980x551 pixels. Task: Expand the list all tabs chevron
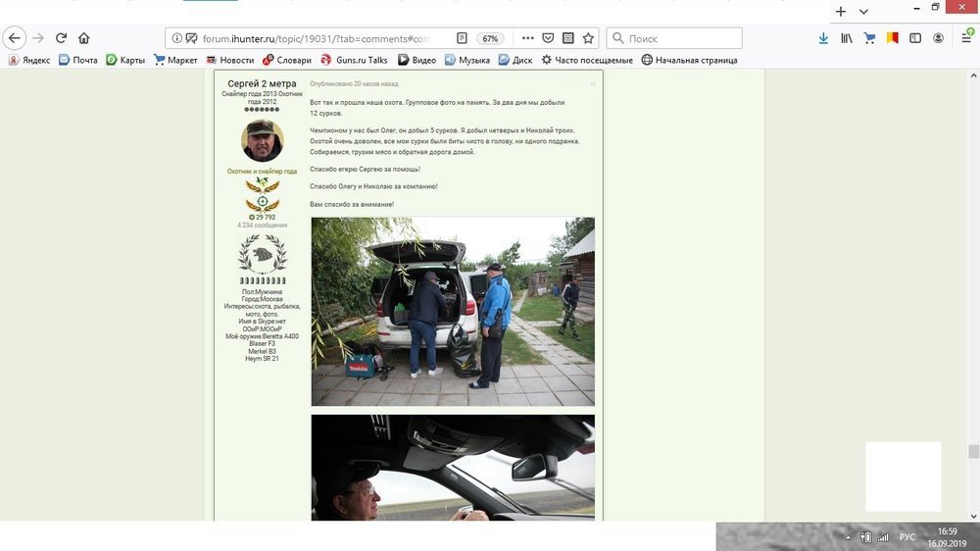coord(863,12)
